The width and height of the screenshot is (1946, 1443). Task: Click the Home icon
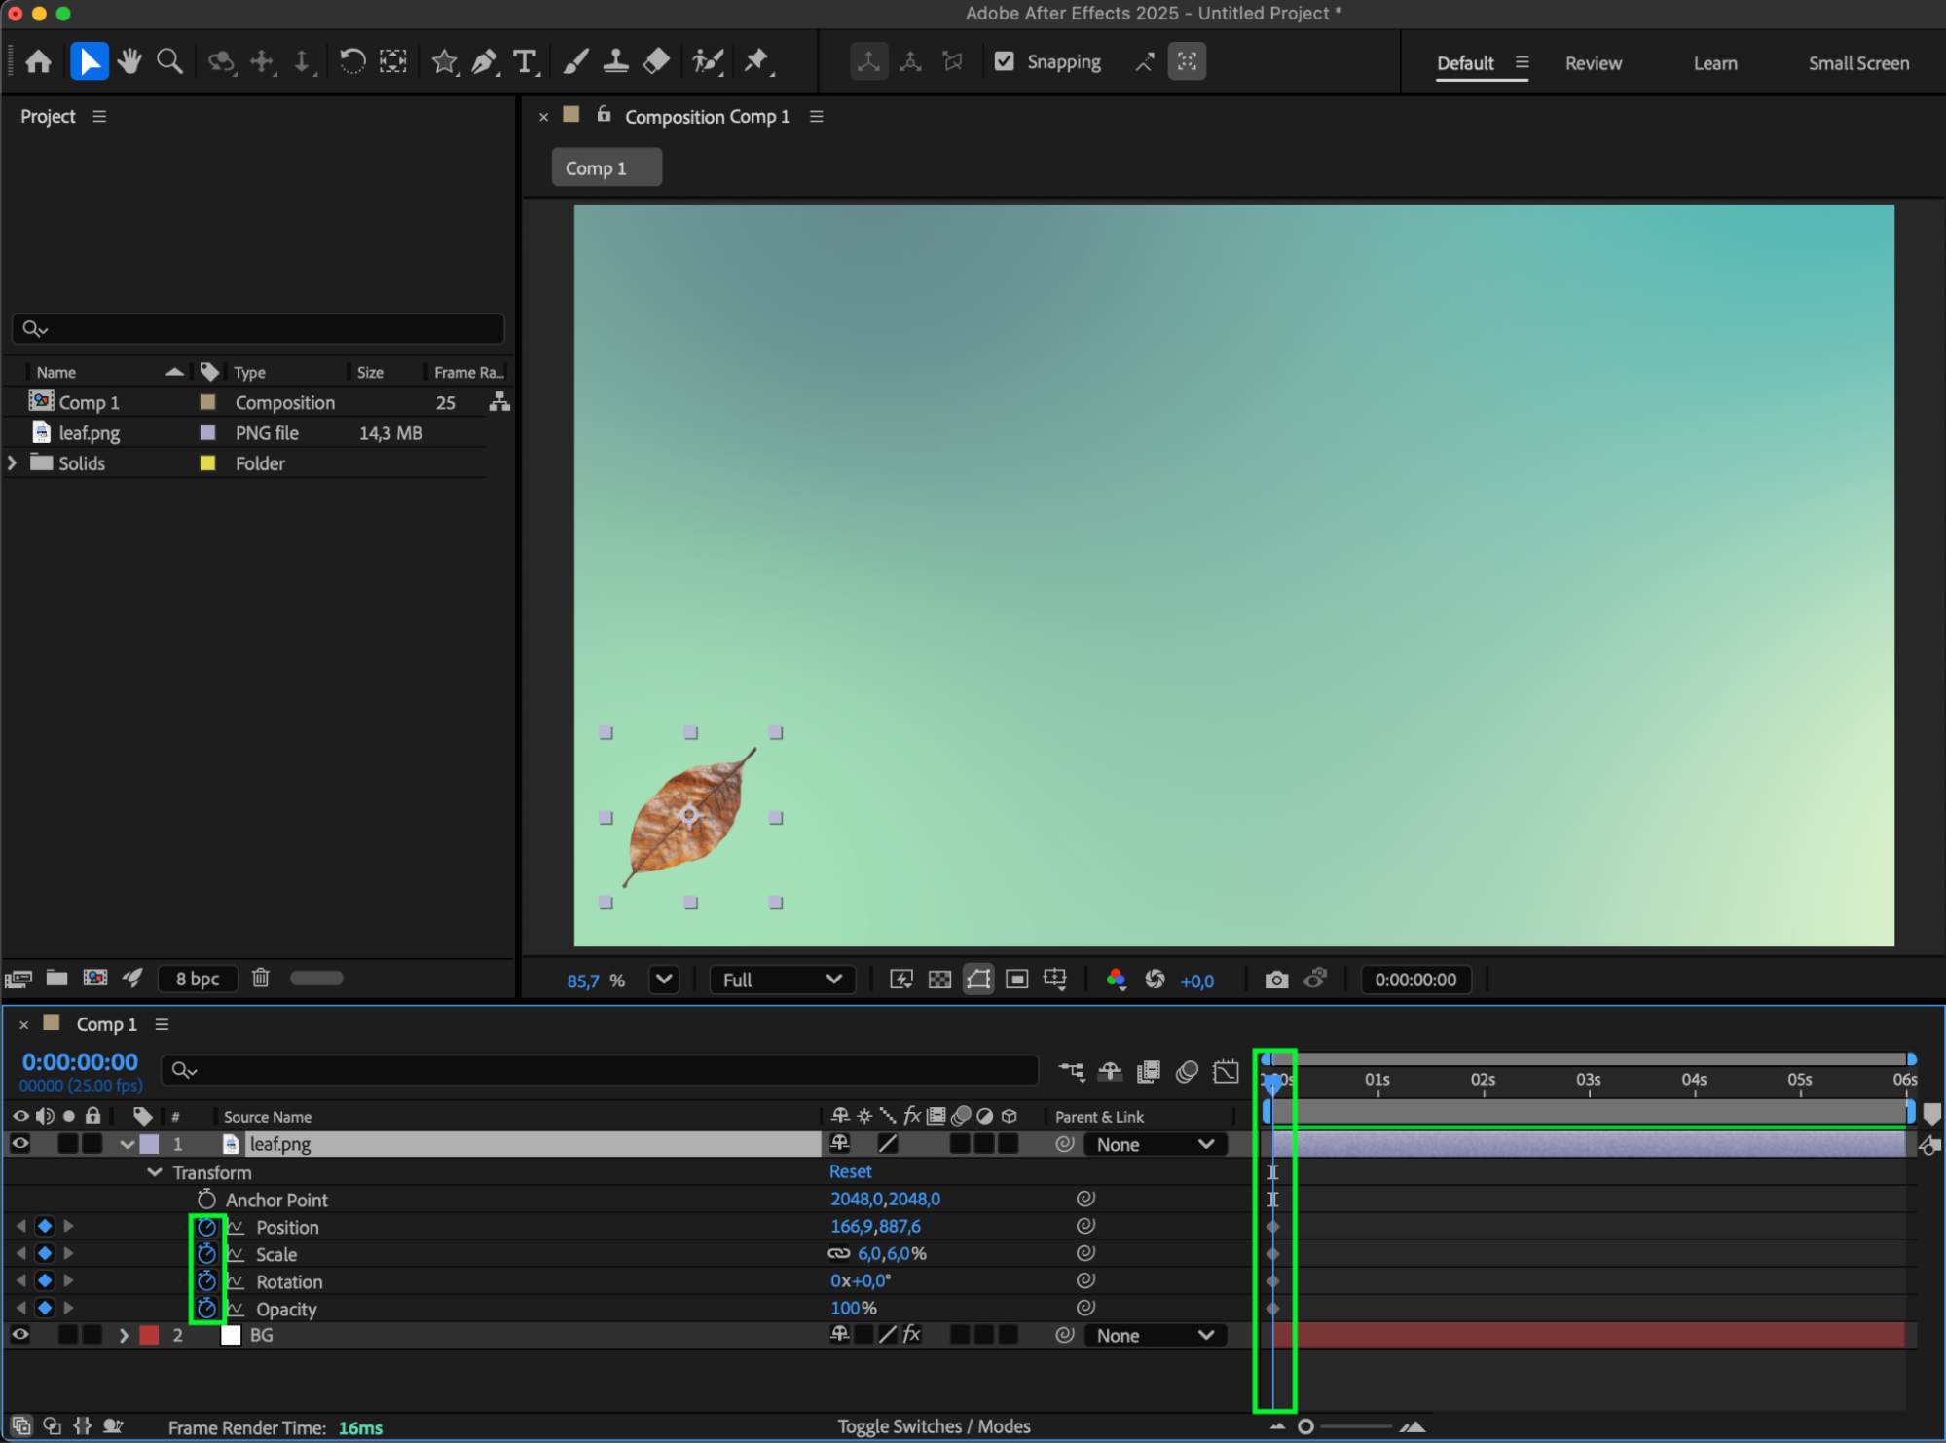pos(39,62)
